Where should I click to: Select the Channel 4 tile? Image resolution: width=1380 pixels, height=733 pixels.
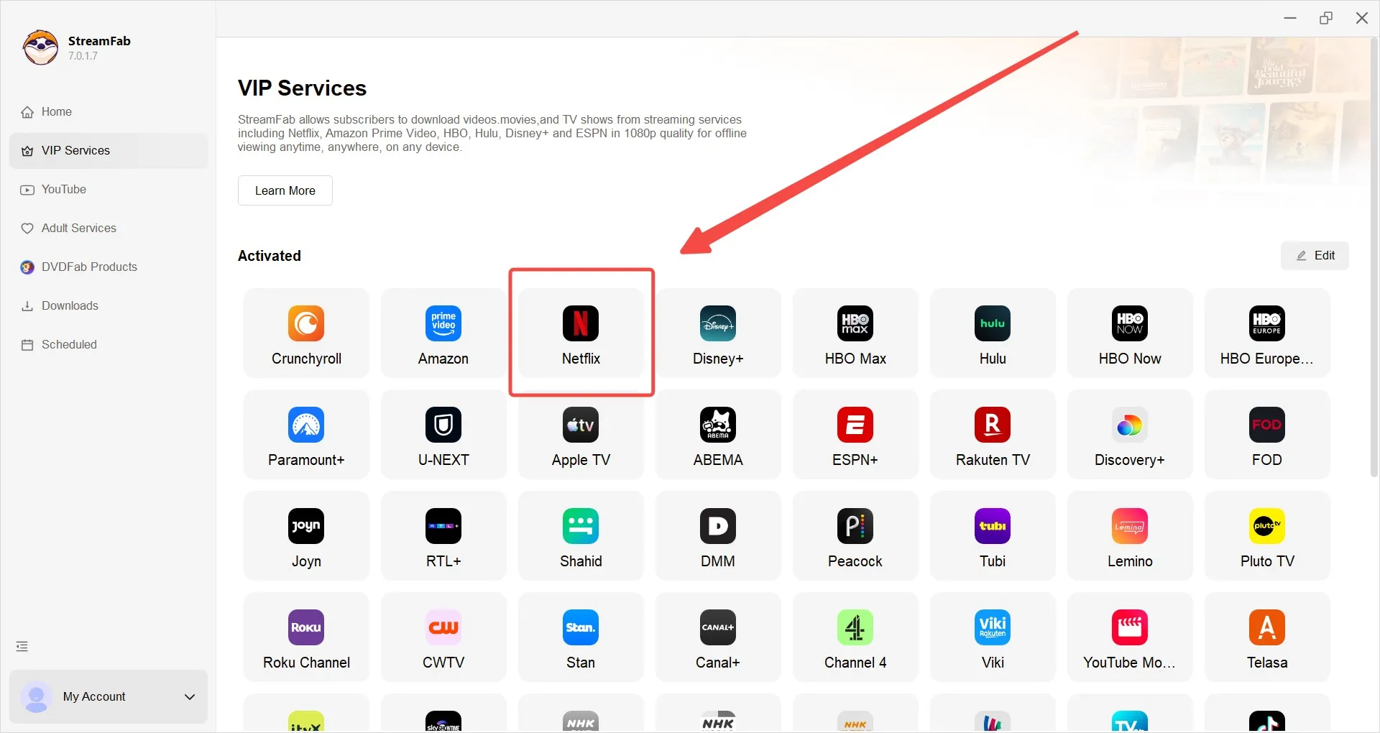click(x=855, y=637)
